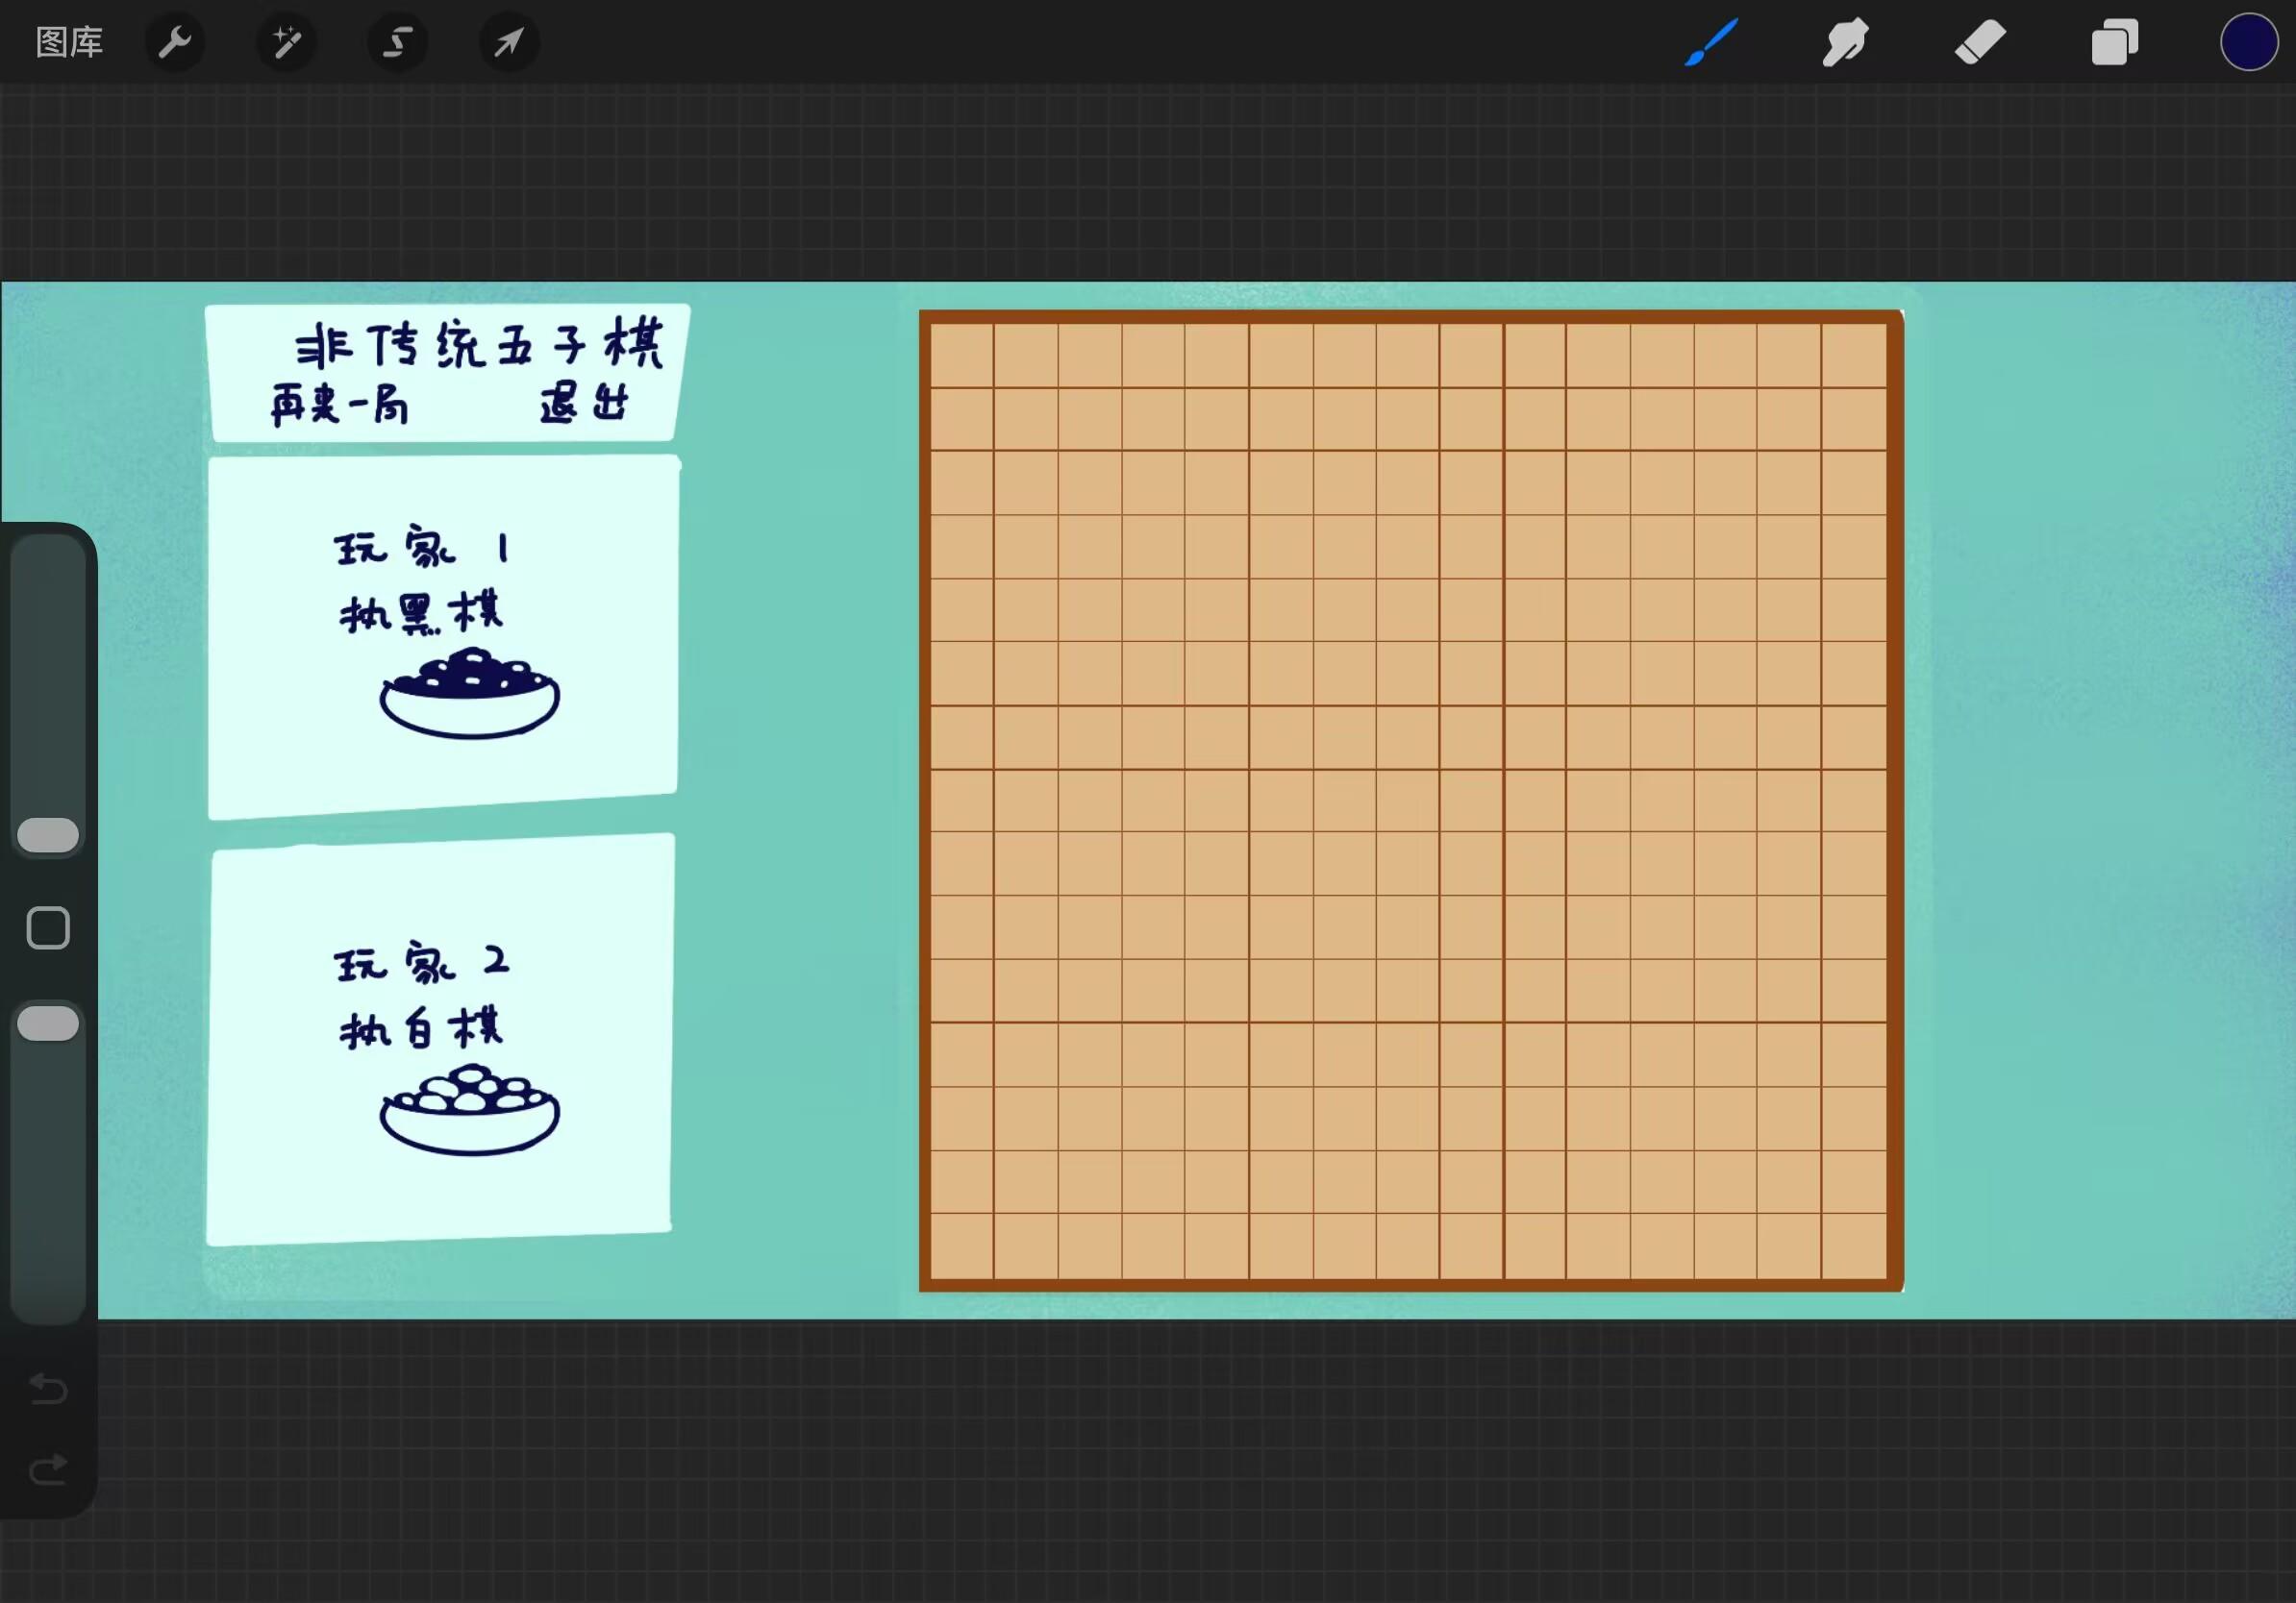
Task: Click the brush opacity slider handle
Action: point(48,1023)
